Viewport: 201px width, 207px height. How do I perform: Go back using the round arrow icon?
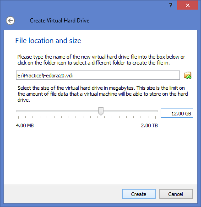pos(10,21)
